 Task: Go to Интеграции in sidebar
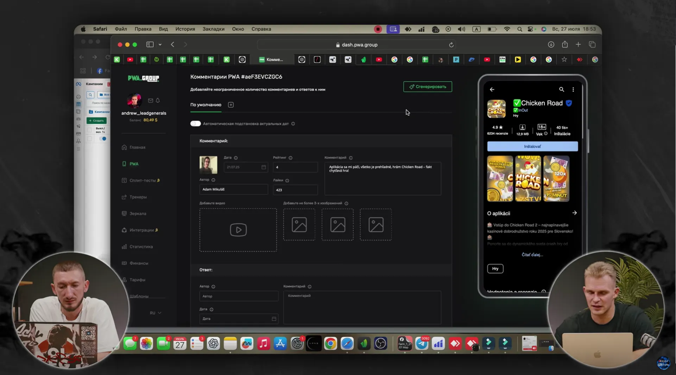point(140,230)
